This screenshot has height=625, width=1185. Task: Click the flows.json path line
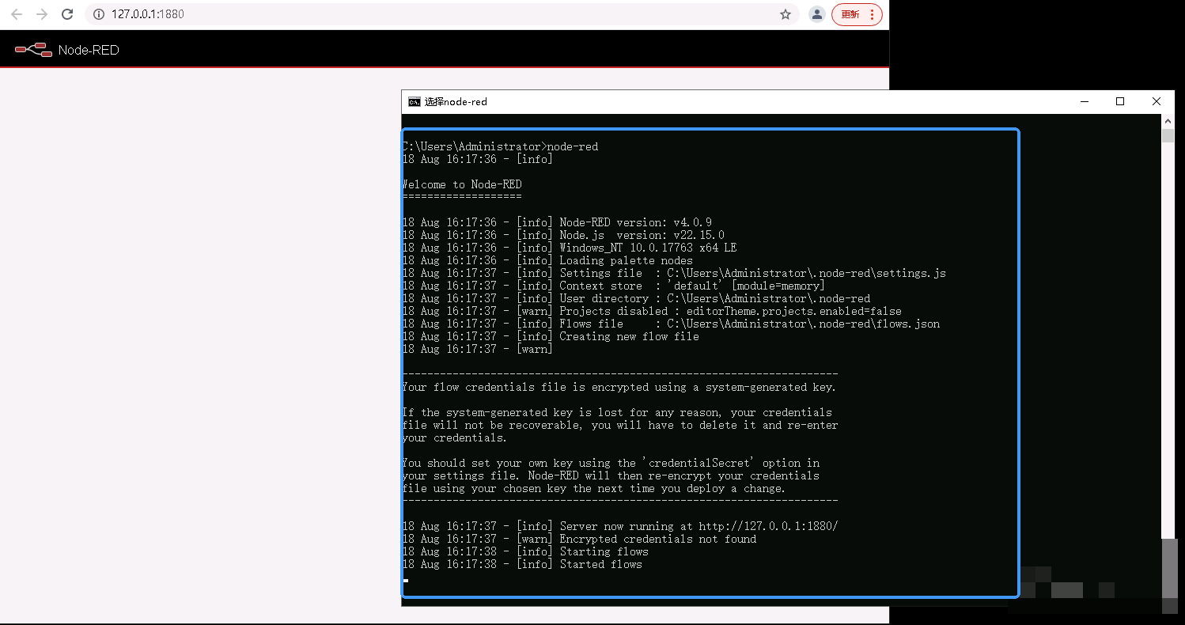[671, 324]
